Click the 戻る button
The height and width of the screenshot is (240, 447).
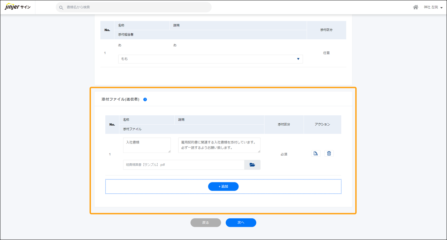pos(205,223)
